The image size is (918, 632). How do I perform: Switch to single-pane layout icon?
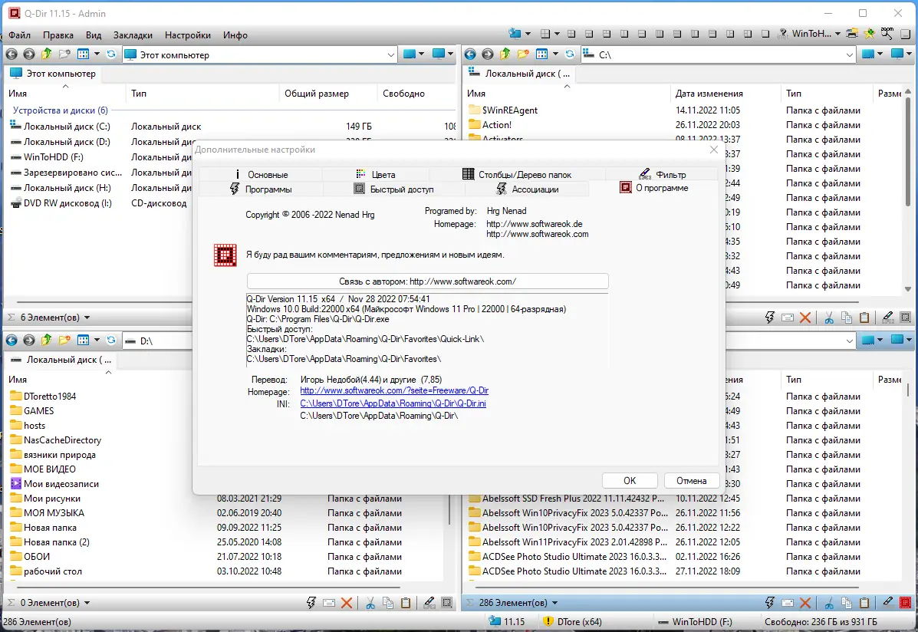pyautogui.click(x=765, y=34)
